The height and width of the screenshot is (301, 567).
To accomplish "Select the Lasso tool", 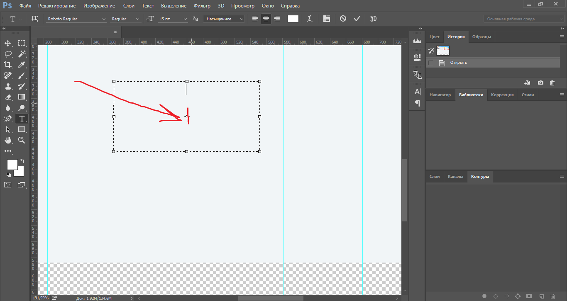I will 8,54.
